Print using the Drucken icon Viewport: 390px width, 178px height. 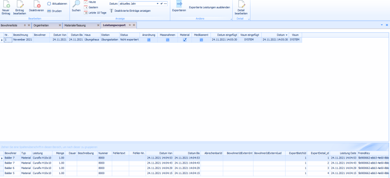click(54, 11)
